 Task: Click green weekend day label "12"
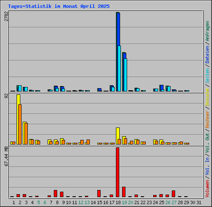[81, 202]
